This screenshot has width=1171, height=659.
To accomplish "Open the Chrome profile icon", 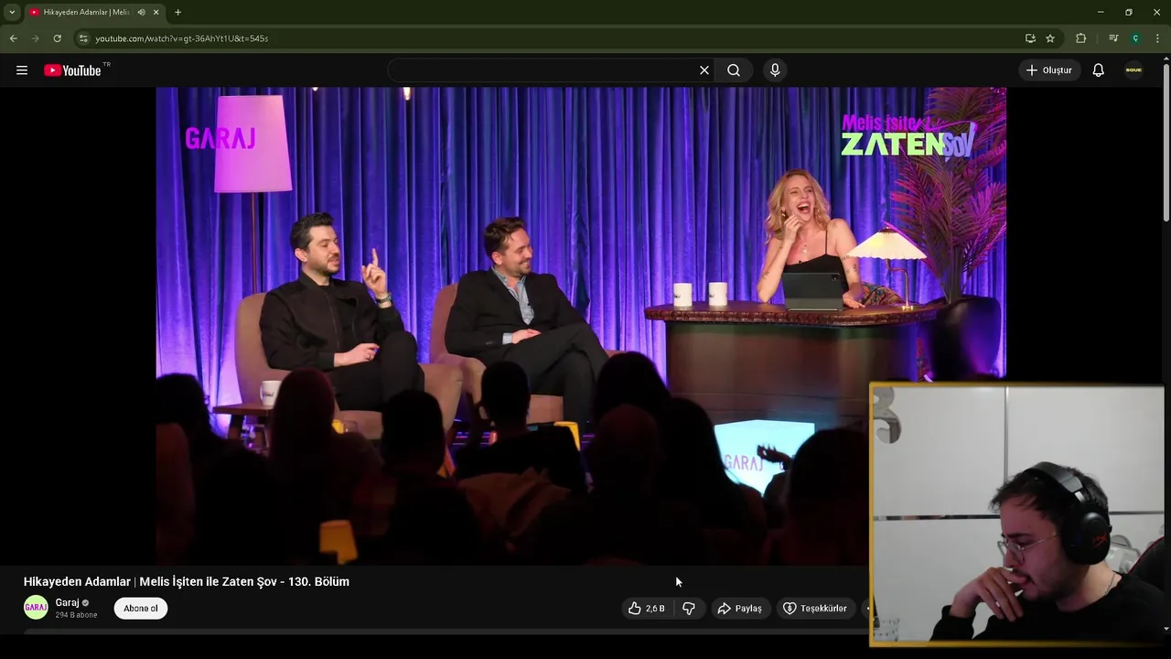I will (1135, 38).
